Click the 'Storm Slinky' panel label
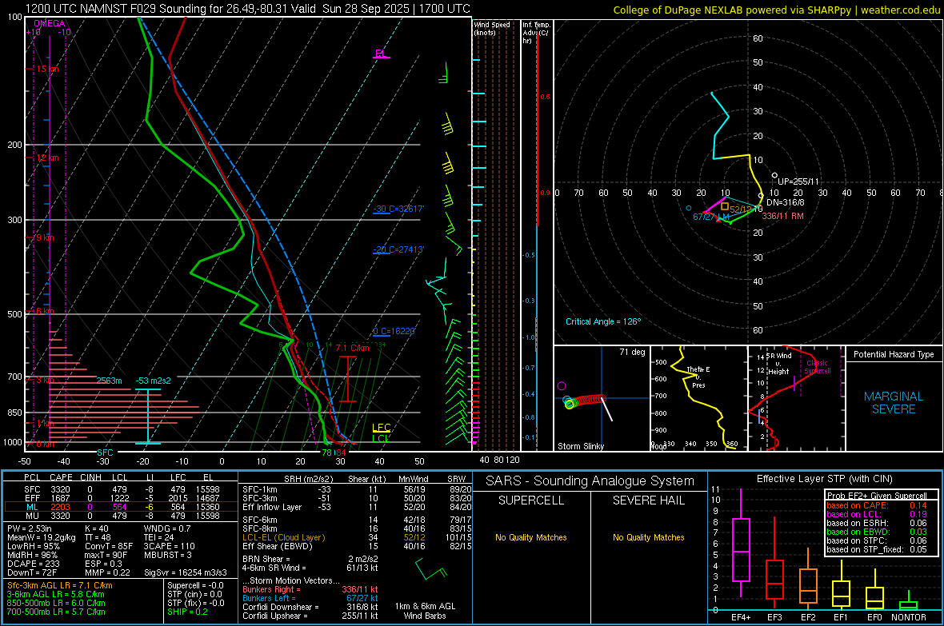 pyautogui.click(x=580, y=446)
